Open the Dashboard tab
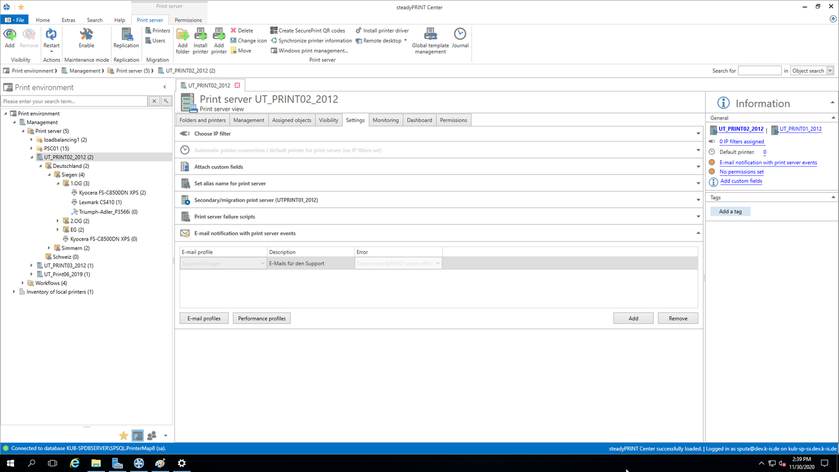 click(419, 120)
